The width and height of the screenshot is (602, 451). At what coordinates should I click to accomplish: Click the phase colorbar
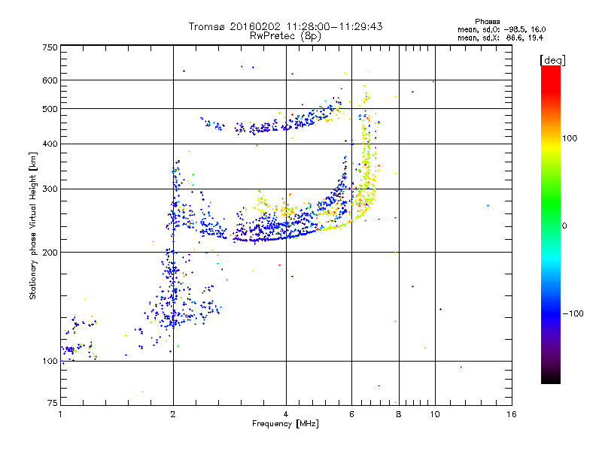pyautogui.click(x=551, y=225)
